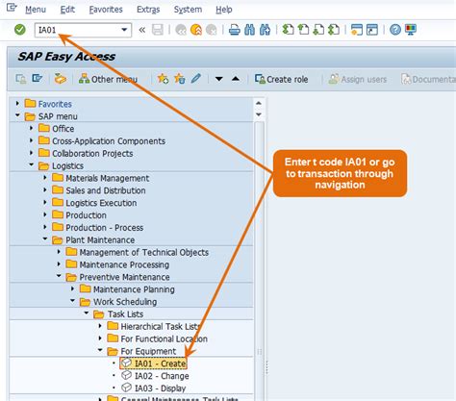Create a new session window icon
The image size is (456, 401).
[357, 30]
